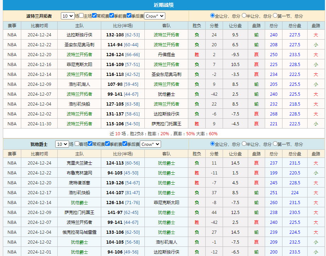Enable the 客场 checkbox for 犹他爵士

point(77,145)
